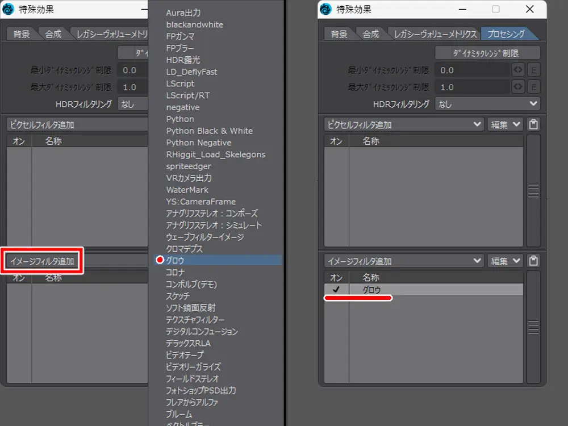Open the red-boxed イメージフィルタ追加 dropdown in left window
Screen dimensions: 568x426
tap(43, 261)
